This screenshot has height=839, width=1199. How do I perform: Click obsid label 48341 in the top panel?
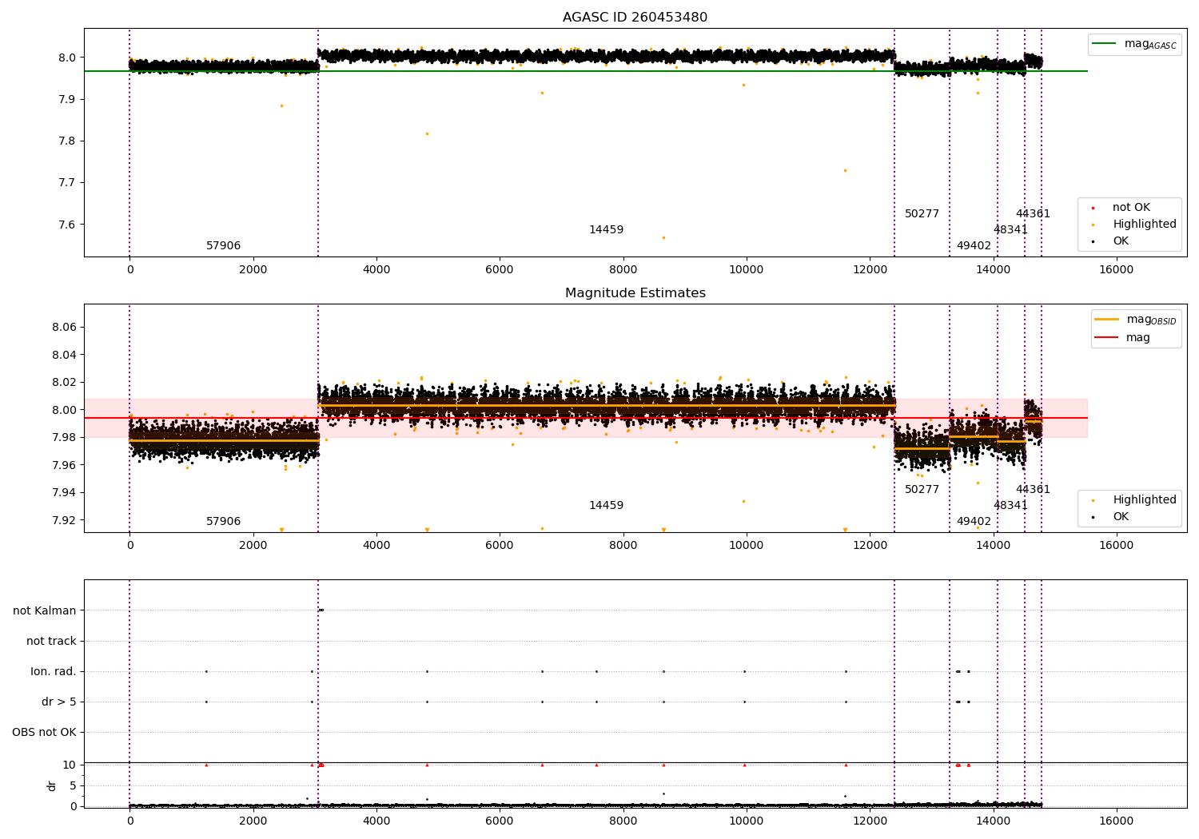tap(1010, 230)
